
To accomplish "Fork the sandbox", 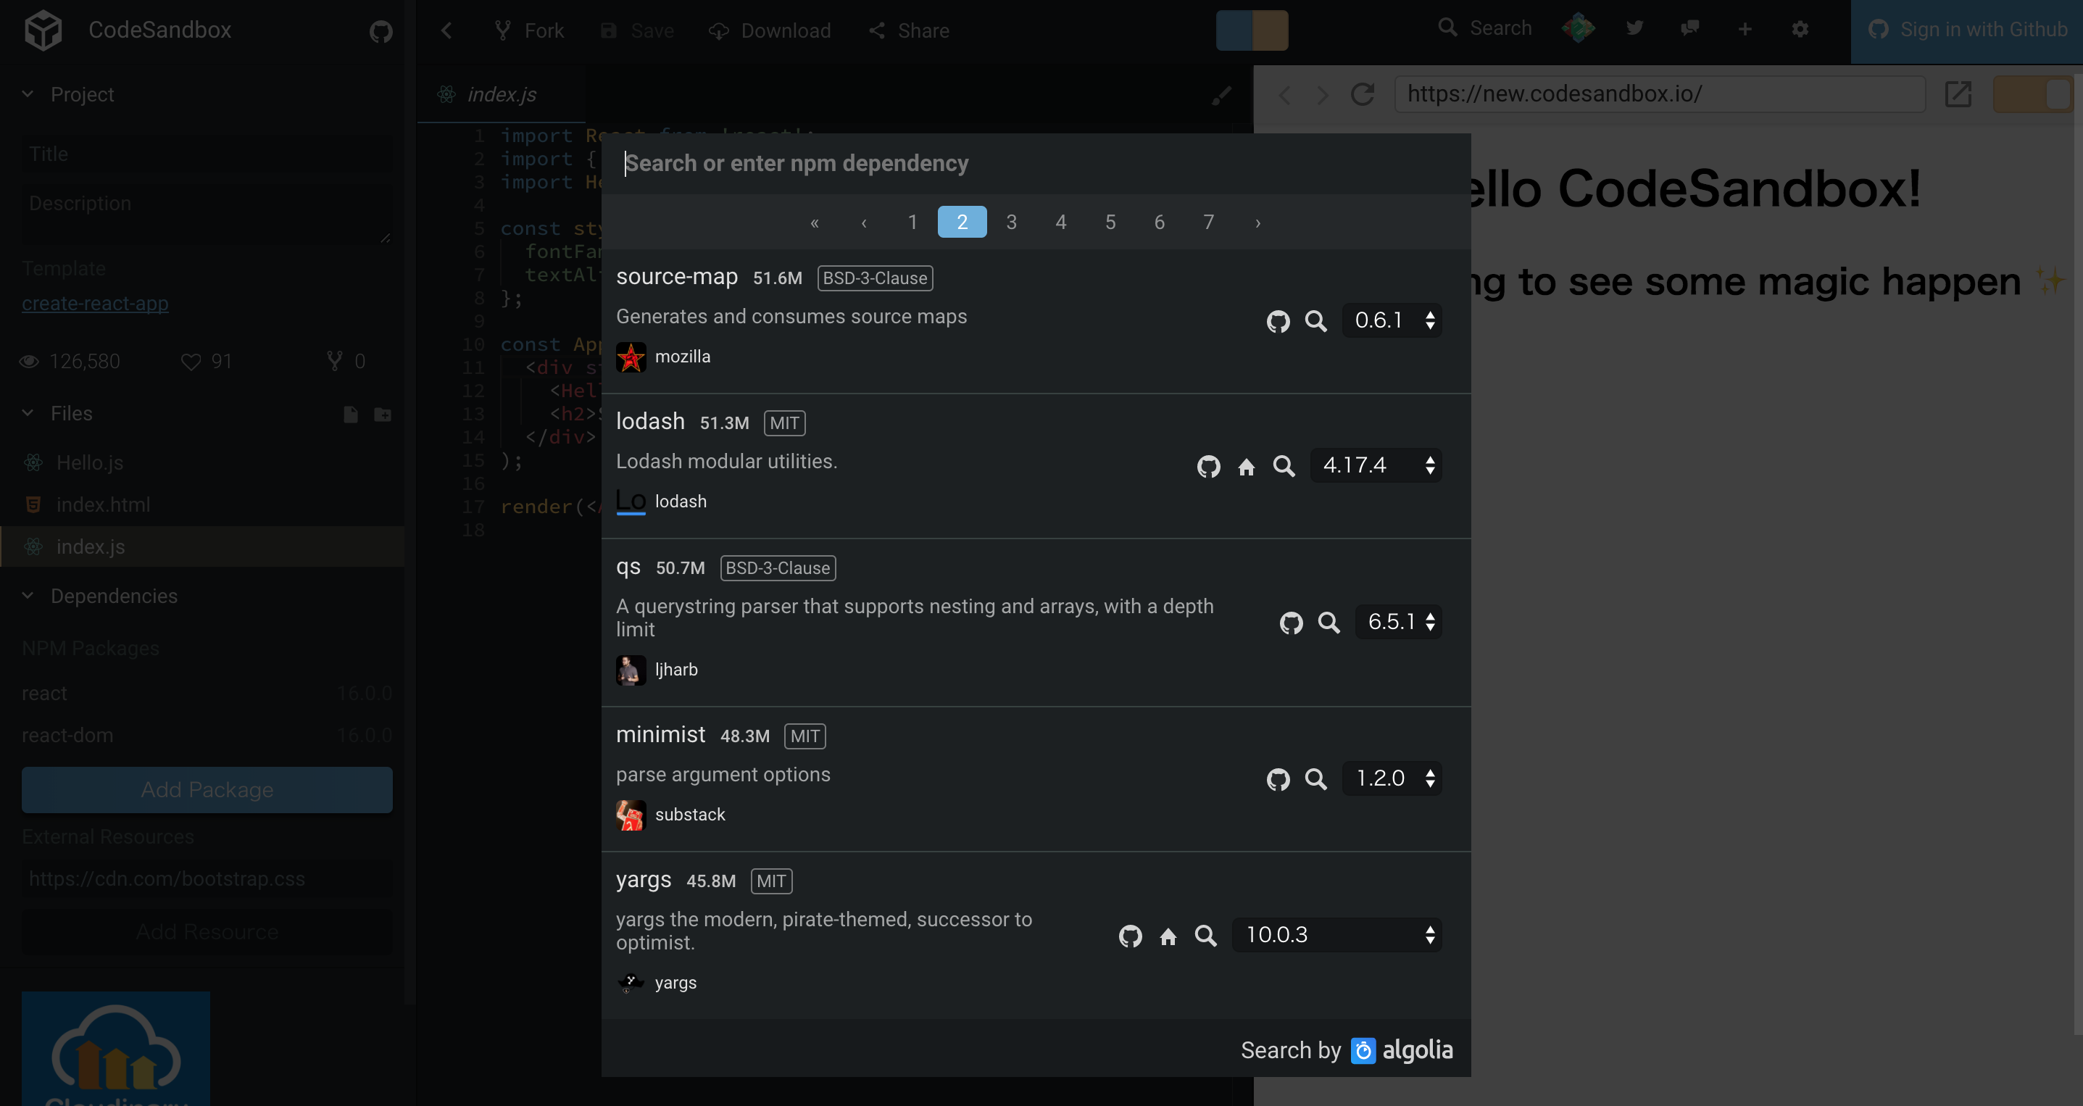I will [x=529, y=30].
